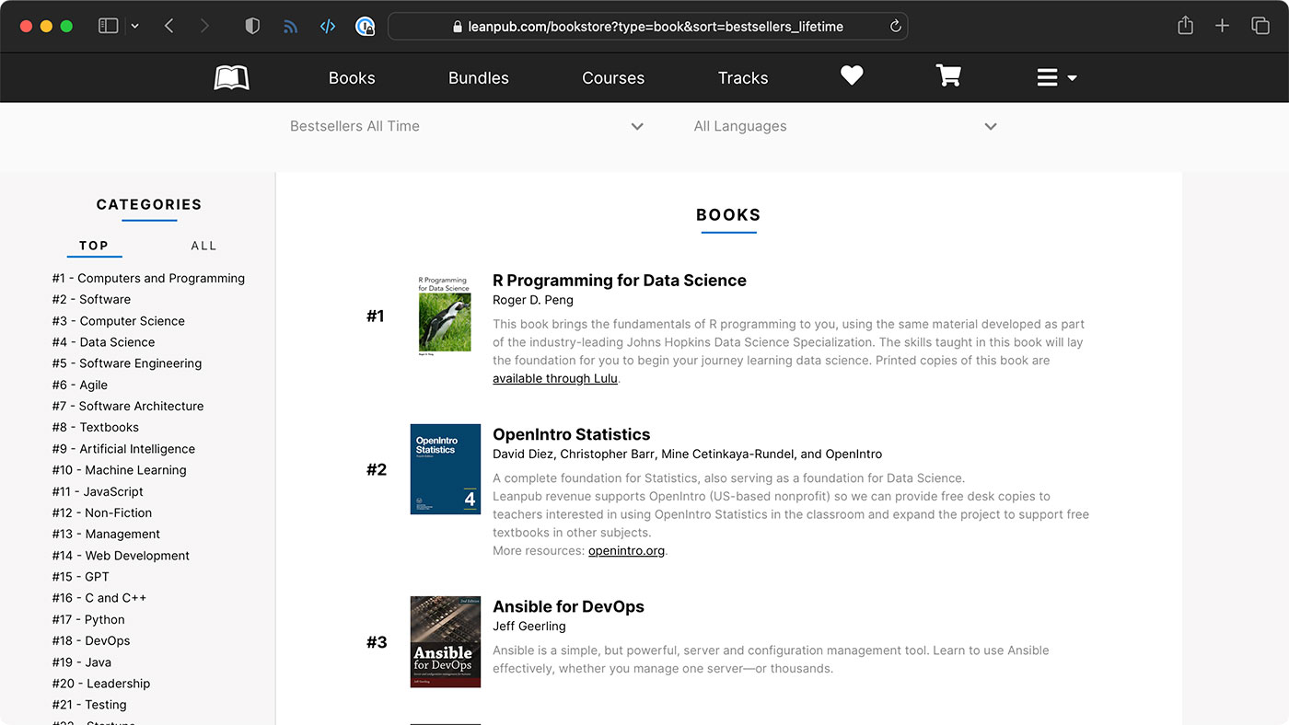
Task: Open the C and C++ category
Action: (x=99, y=598)
